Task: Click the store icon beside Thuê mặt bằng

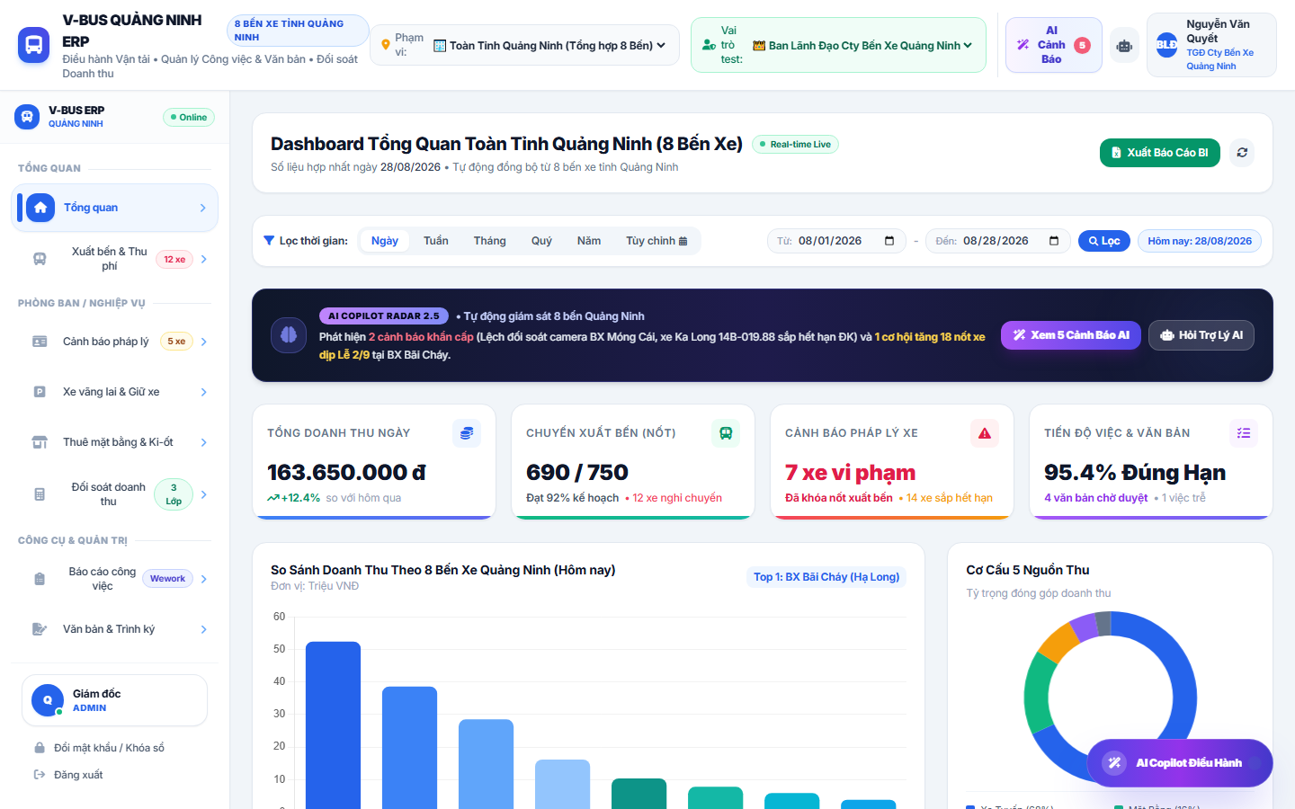Action: 40,442
